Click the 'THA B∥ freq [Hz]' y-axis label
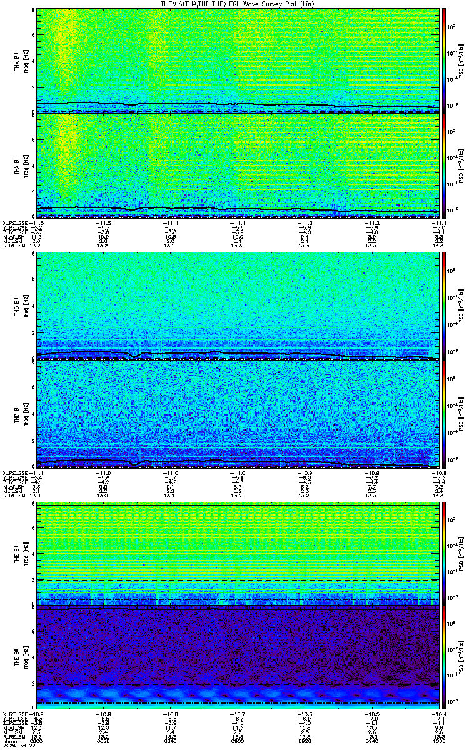The width and height of the screenshot is (469, 750). (x=21, y=166)
